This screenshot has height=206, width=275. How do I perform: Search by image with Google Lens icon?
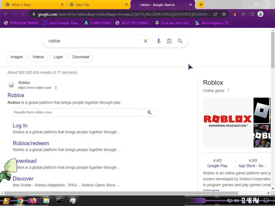click(x=169, y=41)
